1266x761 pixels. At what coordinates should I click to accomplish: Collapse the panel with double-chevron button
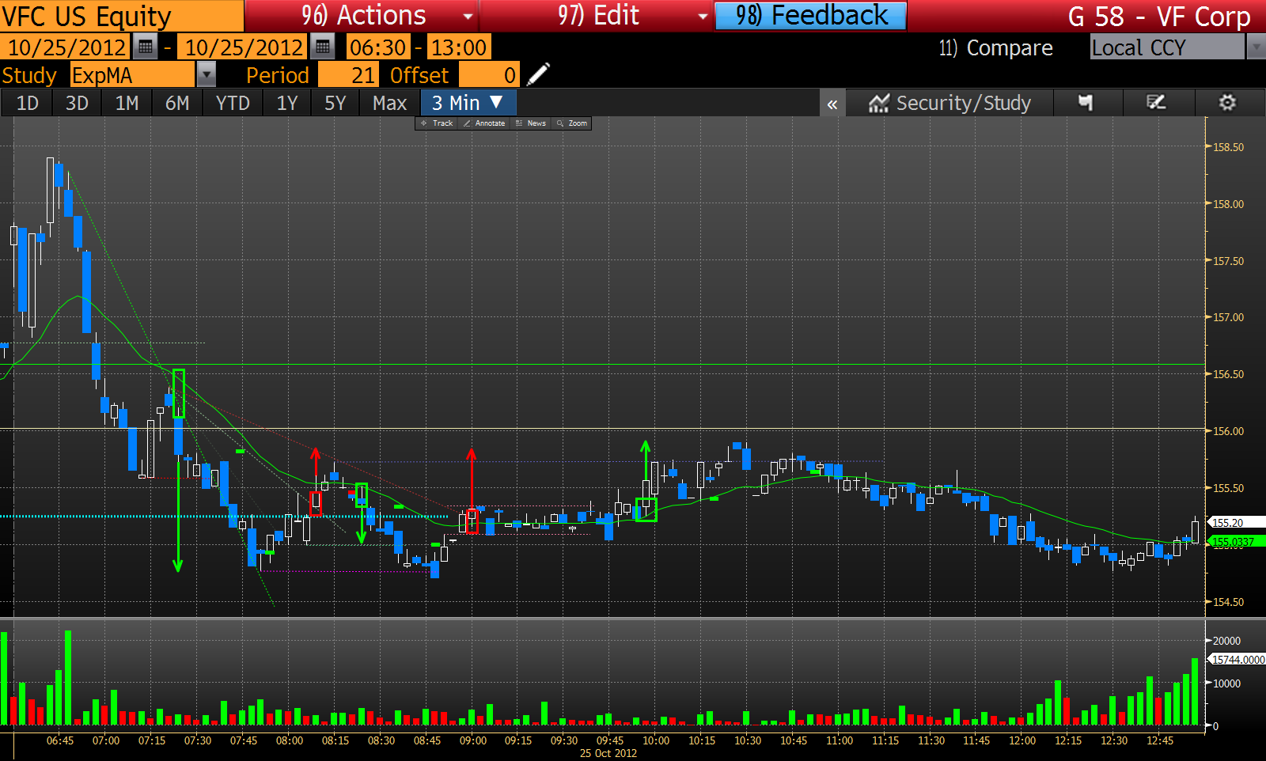click(832, 104)
